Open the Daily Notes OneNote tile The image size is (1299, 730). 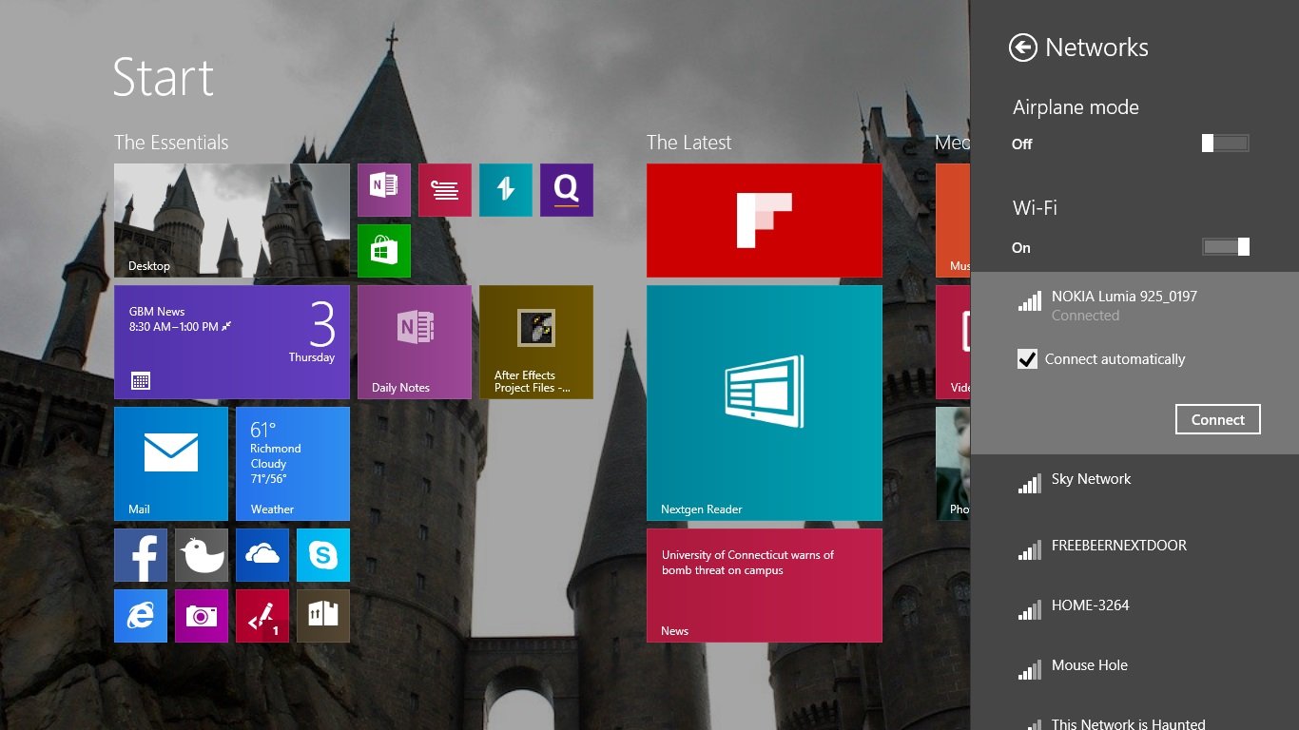(415, 342)
